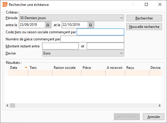Image resolution: width=167 pixels, height=123 pixels.
Task: Cancel the dialog with Annuler
Action: 154,117
